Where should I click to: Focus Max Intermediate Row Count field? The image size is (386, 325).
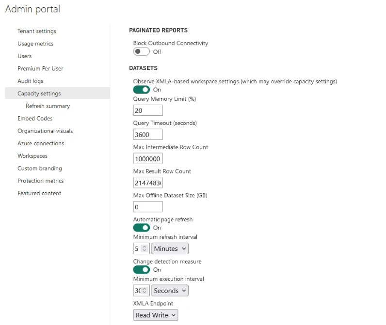148,158
